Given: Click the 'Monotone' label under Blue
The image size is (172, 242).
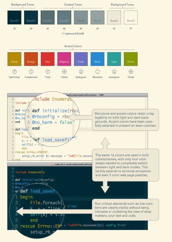Looking at the screenshot, I should [97, 77].
